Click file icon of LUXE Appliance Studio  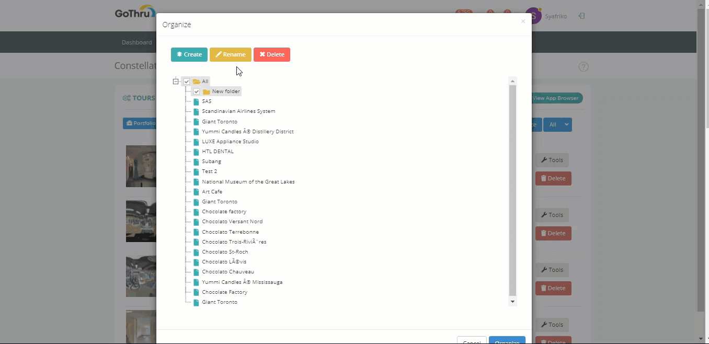196,142
